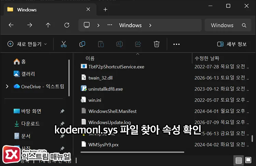
Task: Select OneDrive - 익스트림 entry
Action: pos(39,86)
